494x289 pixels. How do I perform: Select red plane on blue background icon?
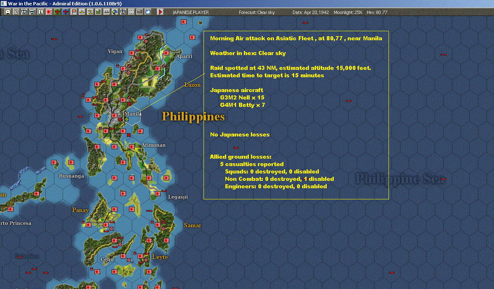pos(65,12)
